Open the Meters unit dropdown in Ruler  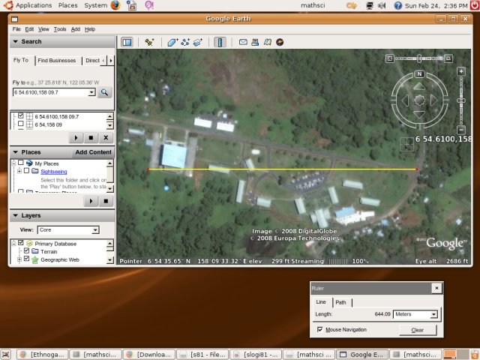[433, 314]
